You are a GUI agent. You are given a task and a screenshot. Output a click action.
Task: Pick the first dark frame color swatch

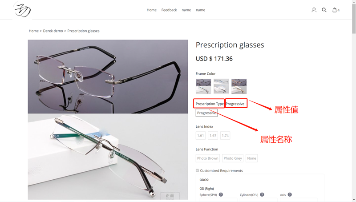click(203, 86)
